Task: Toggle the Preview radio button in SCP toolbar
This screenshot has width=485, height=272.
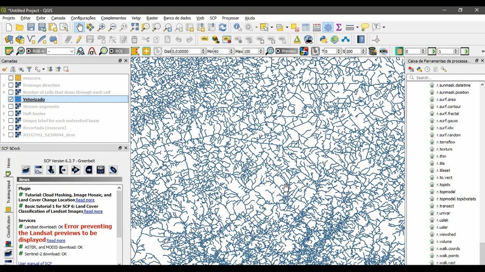Action: (278, 51)
